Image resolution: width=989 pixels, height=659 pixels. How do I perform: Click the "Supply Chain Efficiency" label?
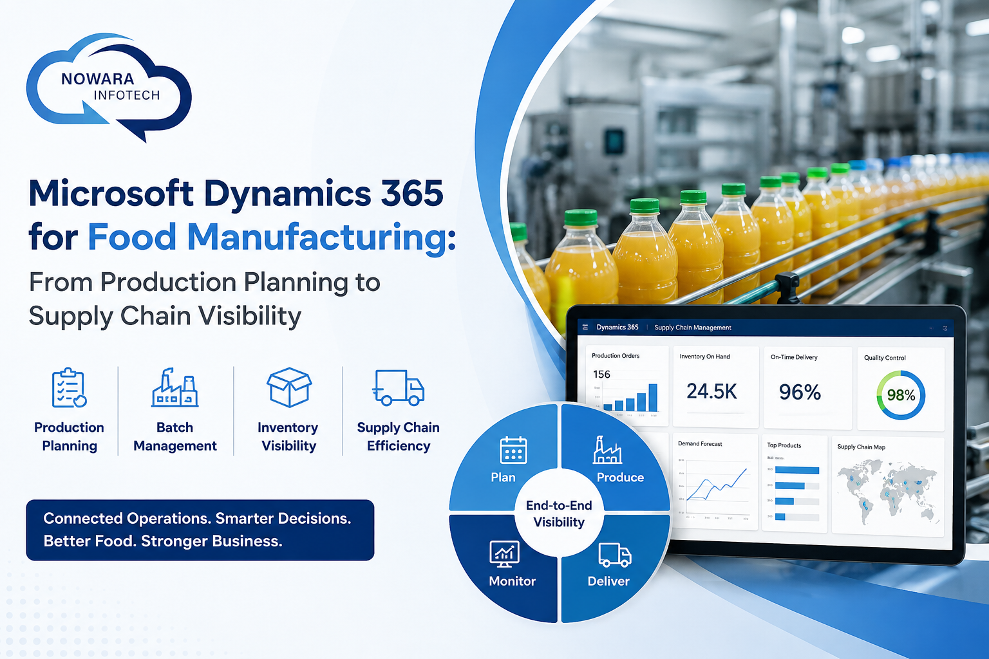coord(398,436)
